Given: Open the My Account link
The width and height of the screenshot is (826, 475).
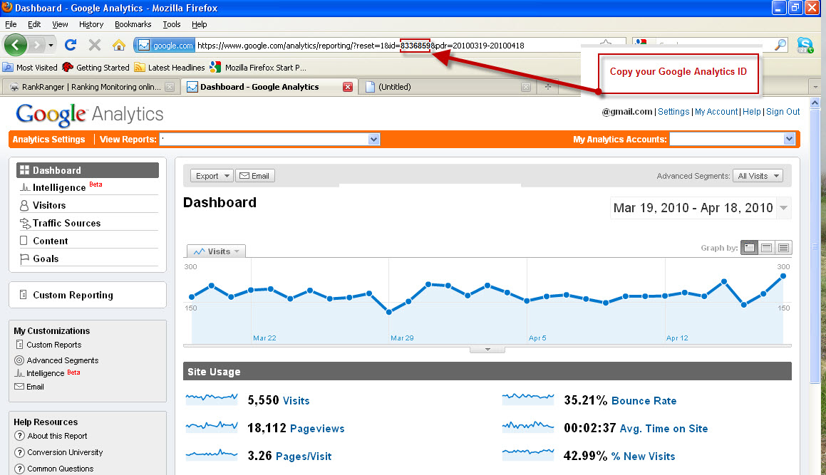Looking at the screenshot, I should pos(716,112).
